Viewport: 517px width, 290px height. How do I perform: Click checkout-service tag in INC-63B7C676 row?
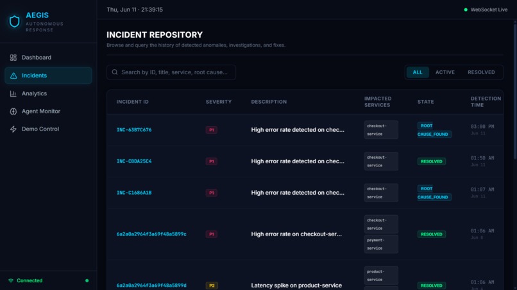381,130
